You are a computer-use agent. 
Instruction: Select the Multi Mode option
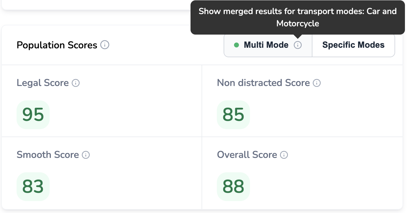coord(266,45)
